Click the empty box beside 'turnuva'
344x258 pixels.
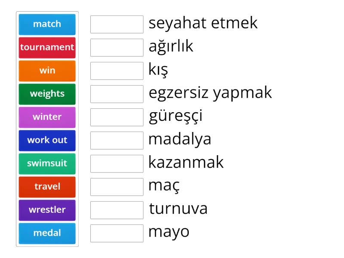tap(117, 210)
